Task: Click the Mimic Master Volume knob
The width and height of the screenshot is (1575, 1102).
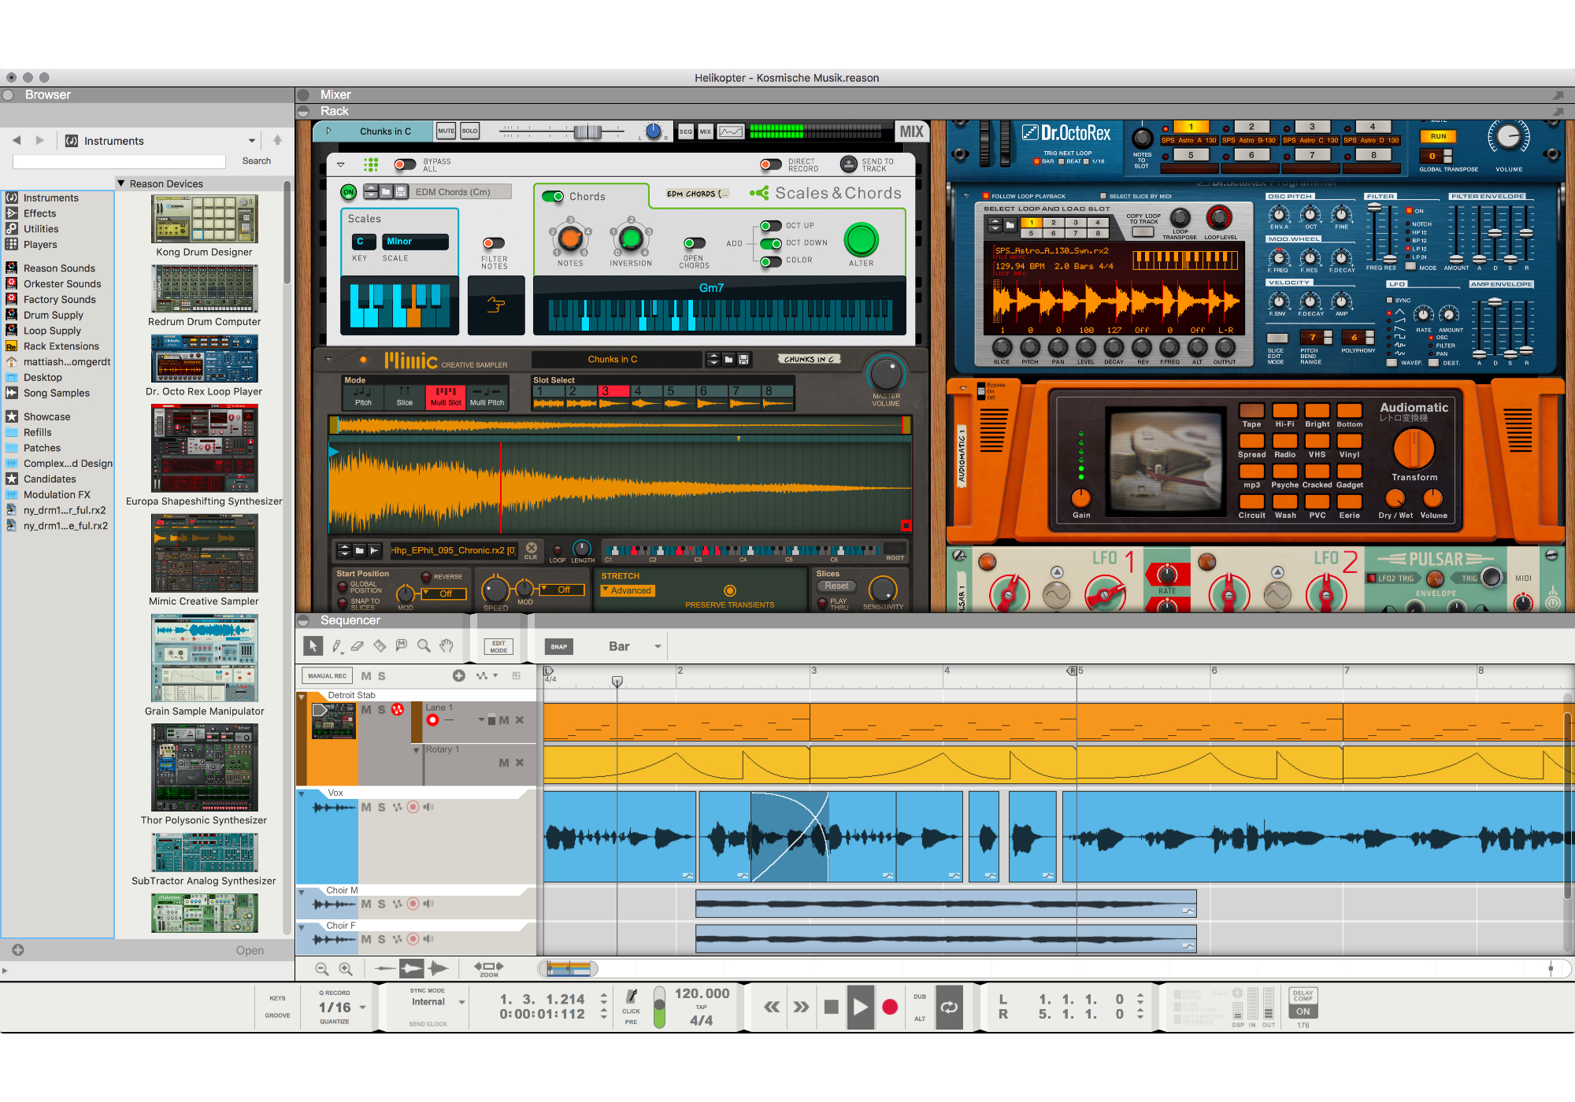Action: point(885,373)
